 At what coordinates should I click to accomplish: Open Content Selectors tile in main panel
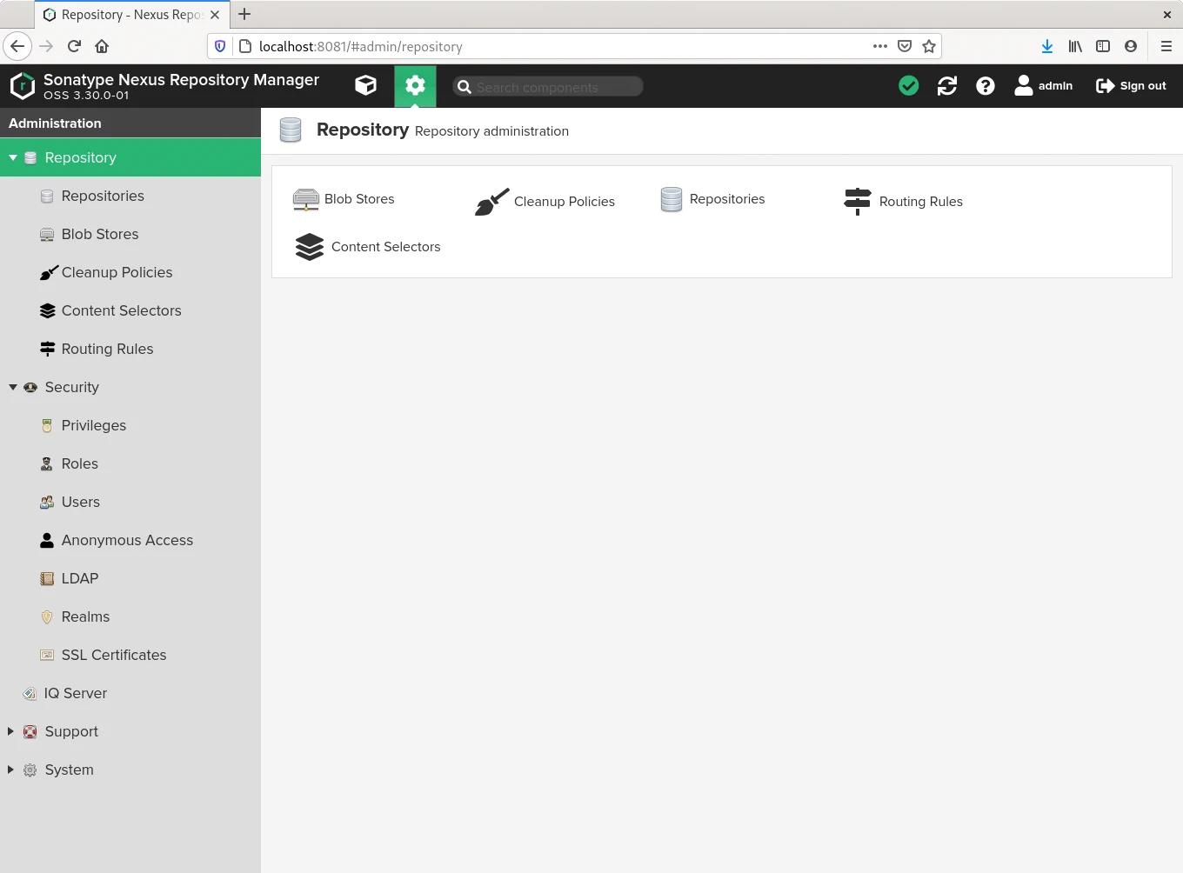click(x=368, y=247)
